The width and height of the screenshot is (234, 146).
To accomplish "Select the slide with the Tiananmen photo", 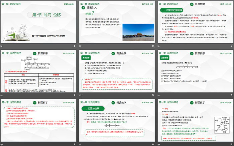I will click(x=117, y=22).
